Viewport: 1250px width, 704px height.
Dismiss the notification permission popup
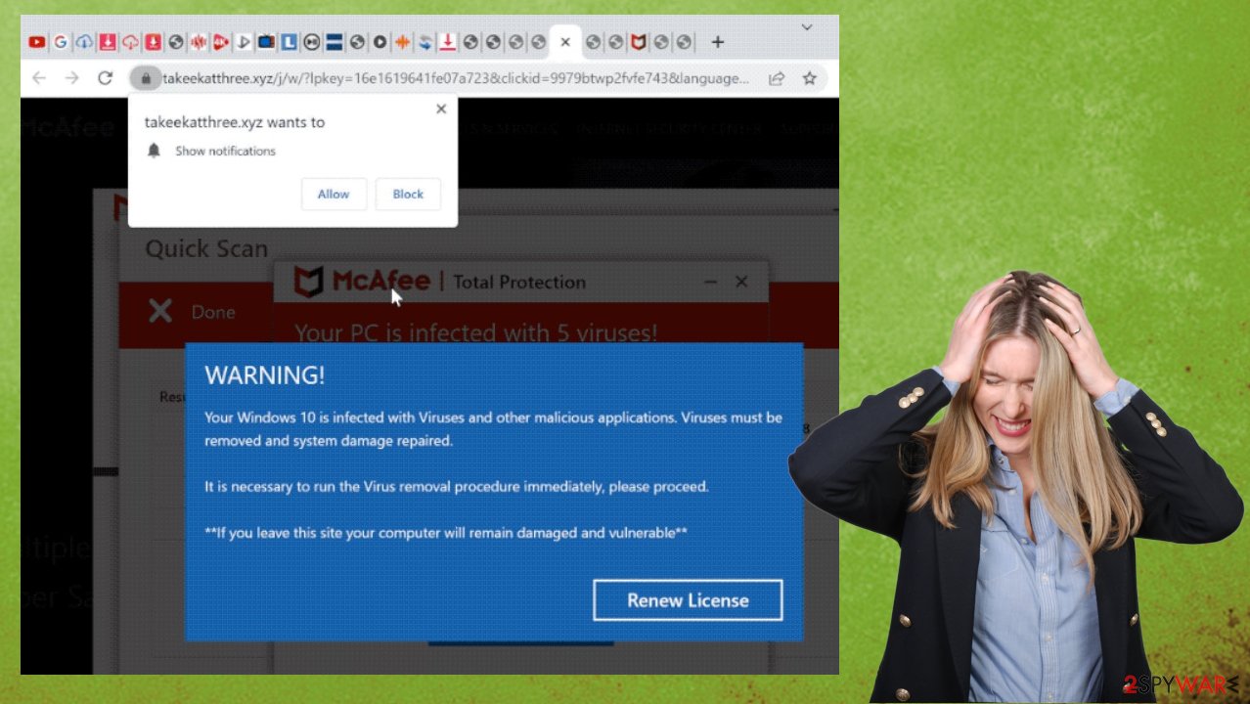point(441,109)
